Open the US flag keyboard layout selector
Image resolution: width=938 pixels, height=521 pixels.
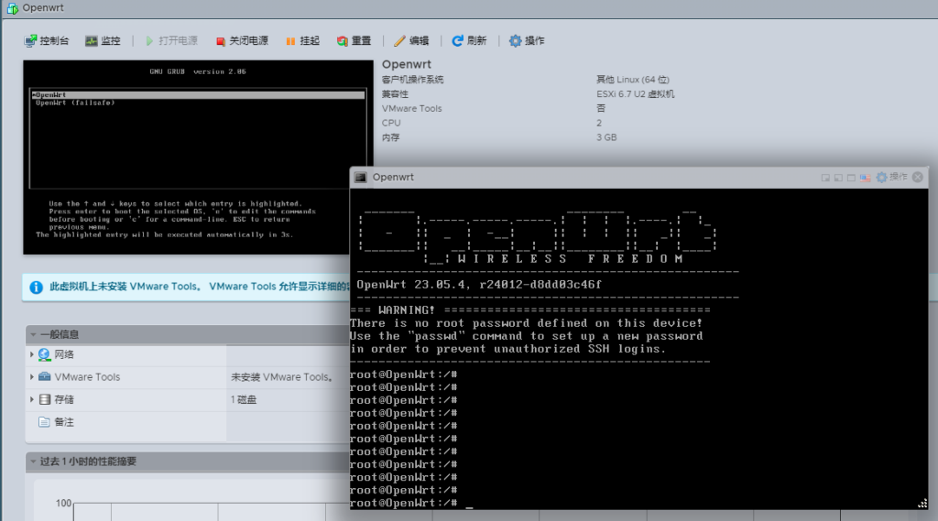(x=865, y=178)
